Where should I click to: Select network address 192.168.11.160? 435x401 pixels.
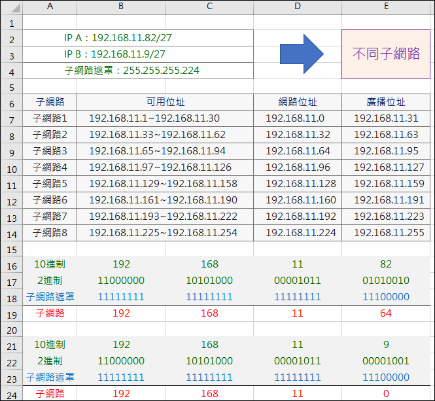pos(298,200)
